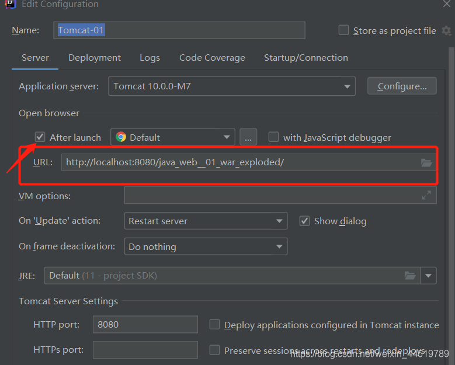The image size is (455, 365).
Task: Check Preserve sessions across restarts checkbox
Action: pos(214,350)
